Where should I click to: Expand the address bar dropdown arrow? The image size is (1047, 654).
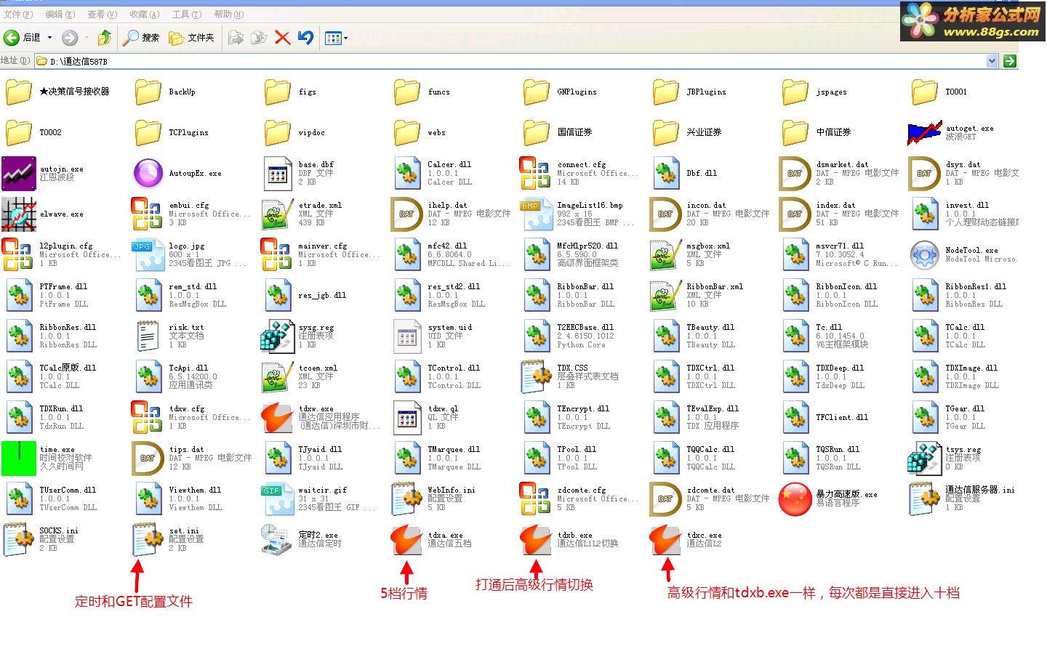(992, 61)
